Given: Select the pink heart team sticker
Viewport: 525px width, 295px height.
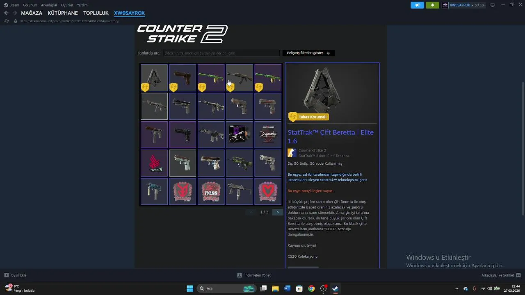Looking at the screenshot, I should (268, 191).
